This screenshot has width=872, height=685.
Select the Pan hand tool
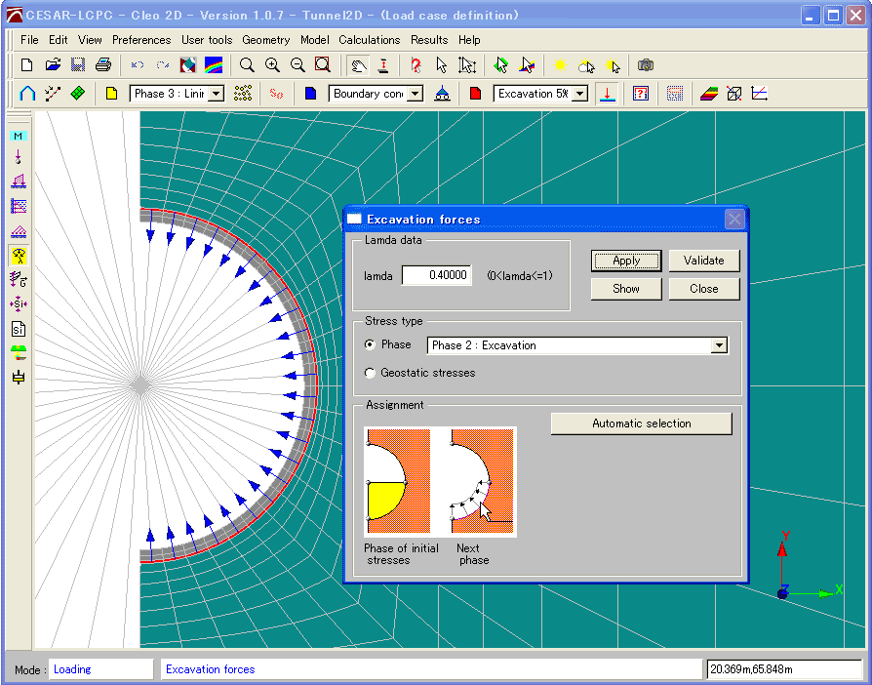(359, 65)
